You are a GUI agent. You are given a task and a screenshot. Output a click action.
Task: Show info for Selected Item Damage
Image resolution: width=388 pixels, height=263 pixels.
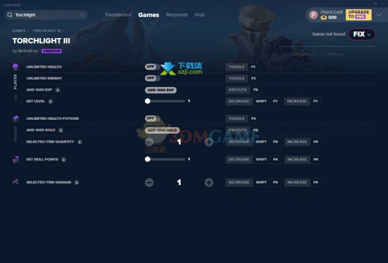pyautogui.click(x=77, y=183)
